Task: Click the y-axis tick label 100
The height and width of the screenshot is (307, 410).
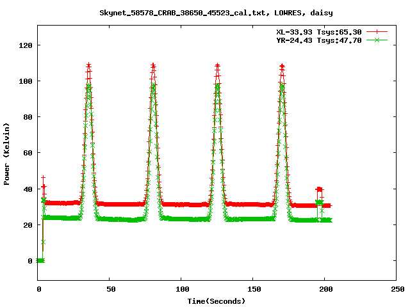Action: (26, 81)
